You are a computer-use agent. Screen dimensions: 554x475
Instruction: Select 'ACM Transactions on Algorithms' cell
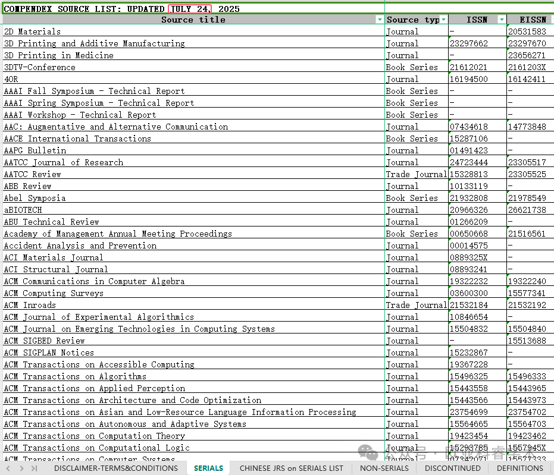tap(193, 376)
